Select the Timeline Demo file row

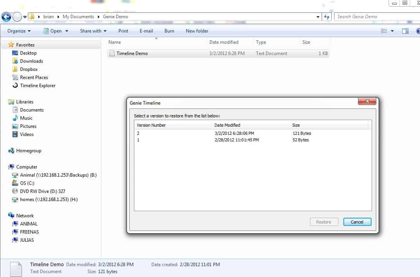tap(218, 53)
